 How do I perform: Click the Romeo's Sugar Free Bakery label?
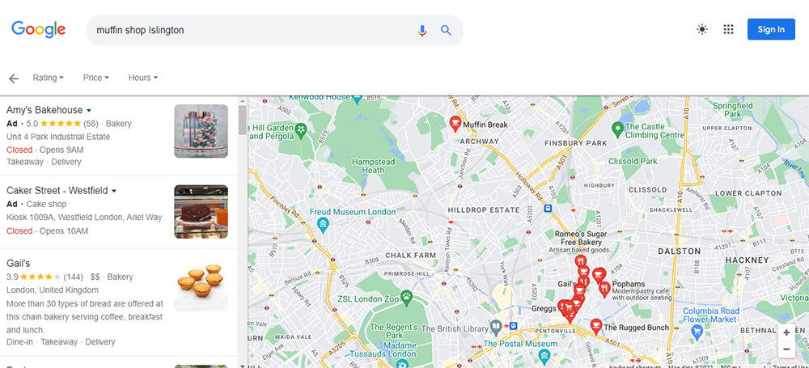[580, 238]
